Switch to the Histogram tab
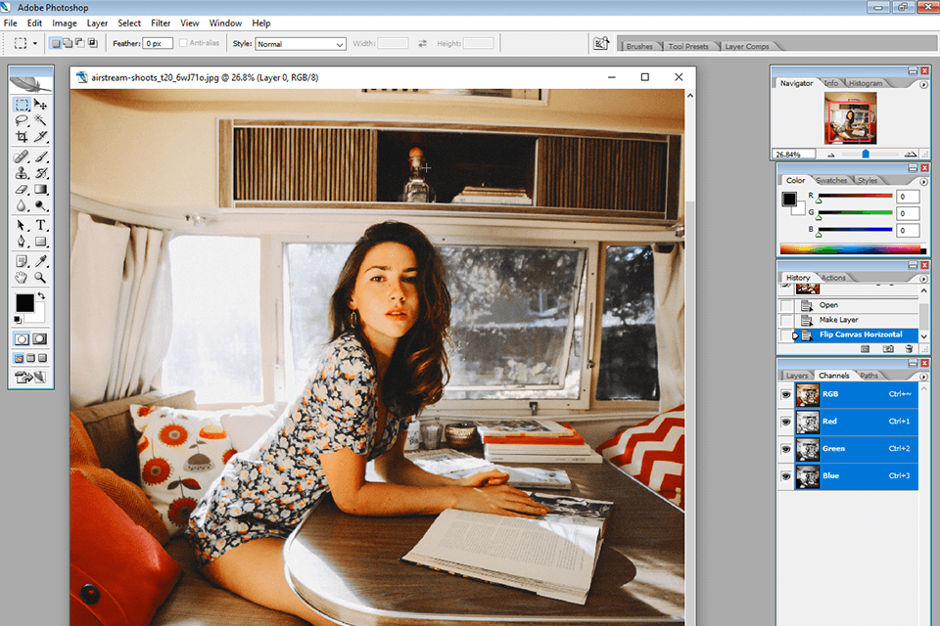Screen dimensions: 940x626 (865, 83)
